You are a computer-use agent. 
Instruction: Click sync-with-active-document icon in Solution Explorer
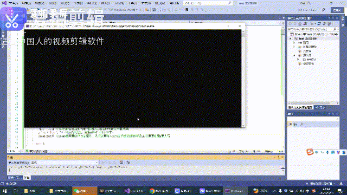click(x=319, y=24)
